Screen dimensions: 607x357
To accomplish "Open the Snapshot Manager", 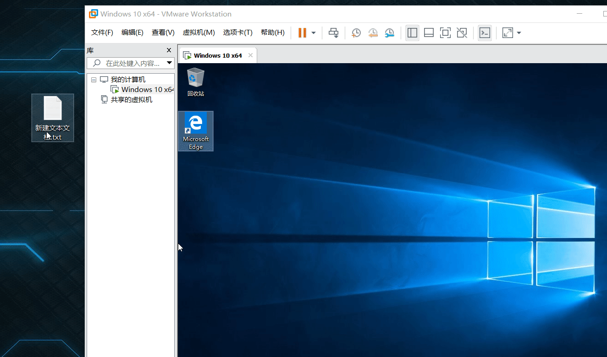I will pos(390,32).
